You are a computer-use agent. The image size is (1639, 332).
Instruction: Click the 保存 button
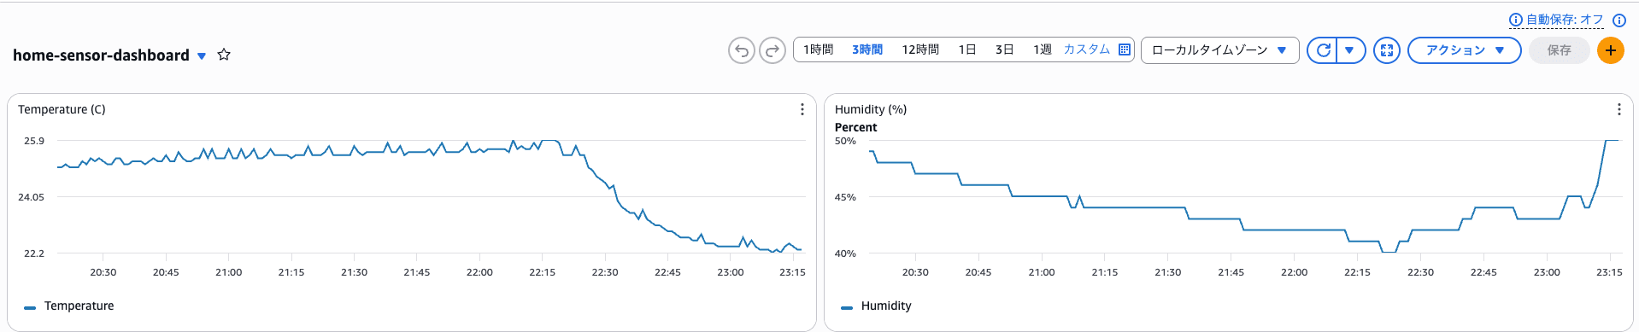coord(1559,50)
